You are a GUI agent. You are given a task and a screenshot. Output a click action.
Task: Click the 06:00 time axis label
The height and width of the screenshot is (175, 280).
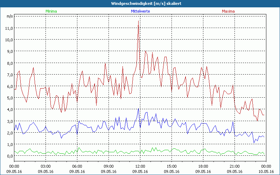click(77, 167)
